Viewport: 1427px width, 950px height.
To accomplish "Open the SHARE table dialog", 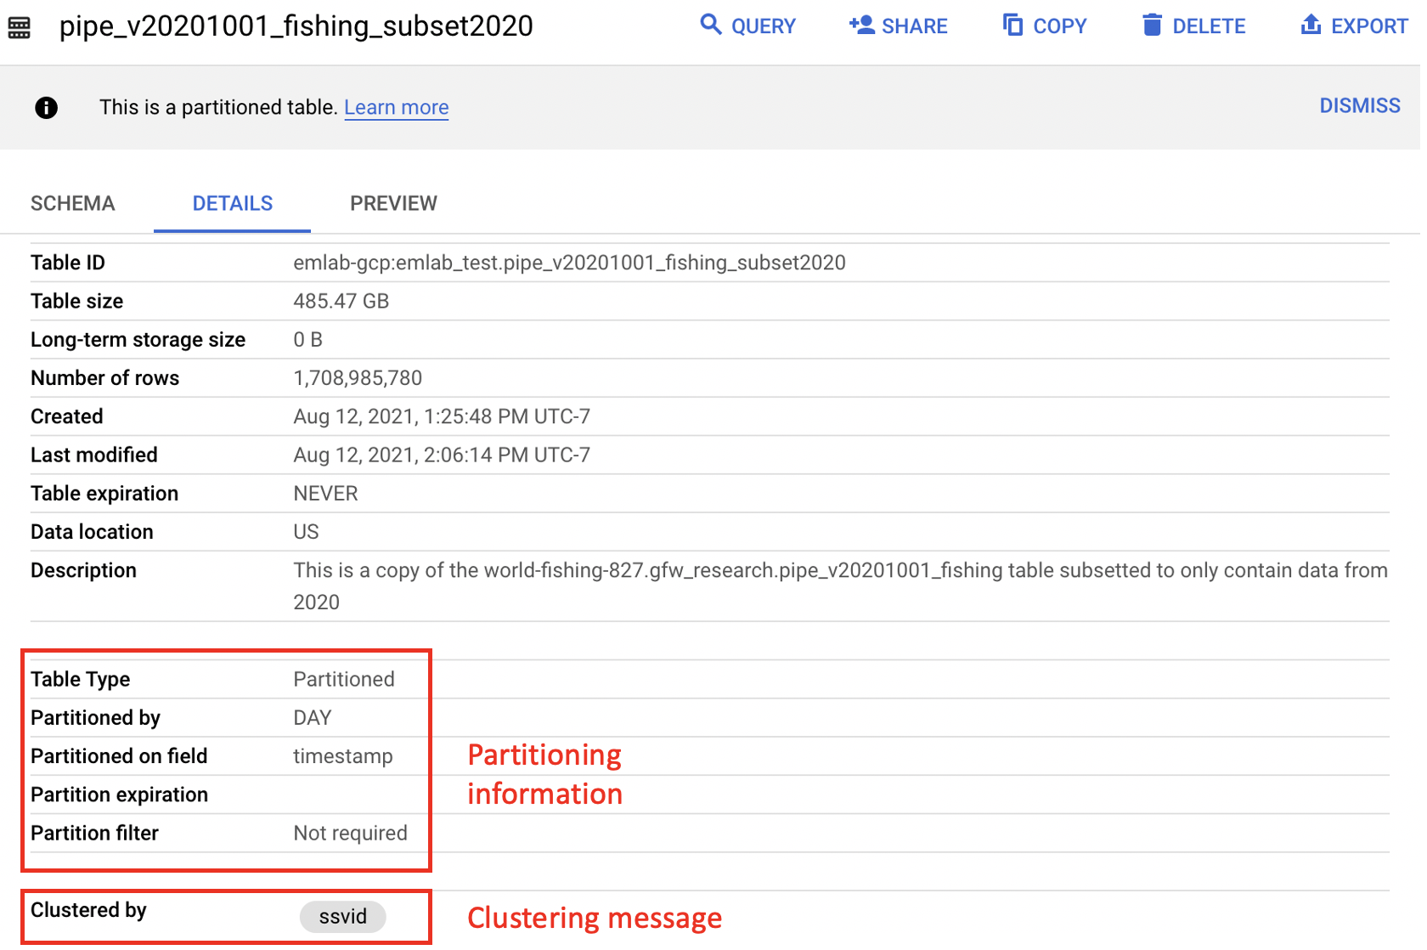I will tap(899, 25).
